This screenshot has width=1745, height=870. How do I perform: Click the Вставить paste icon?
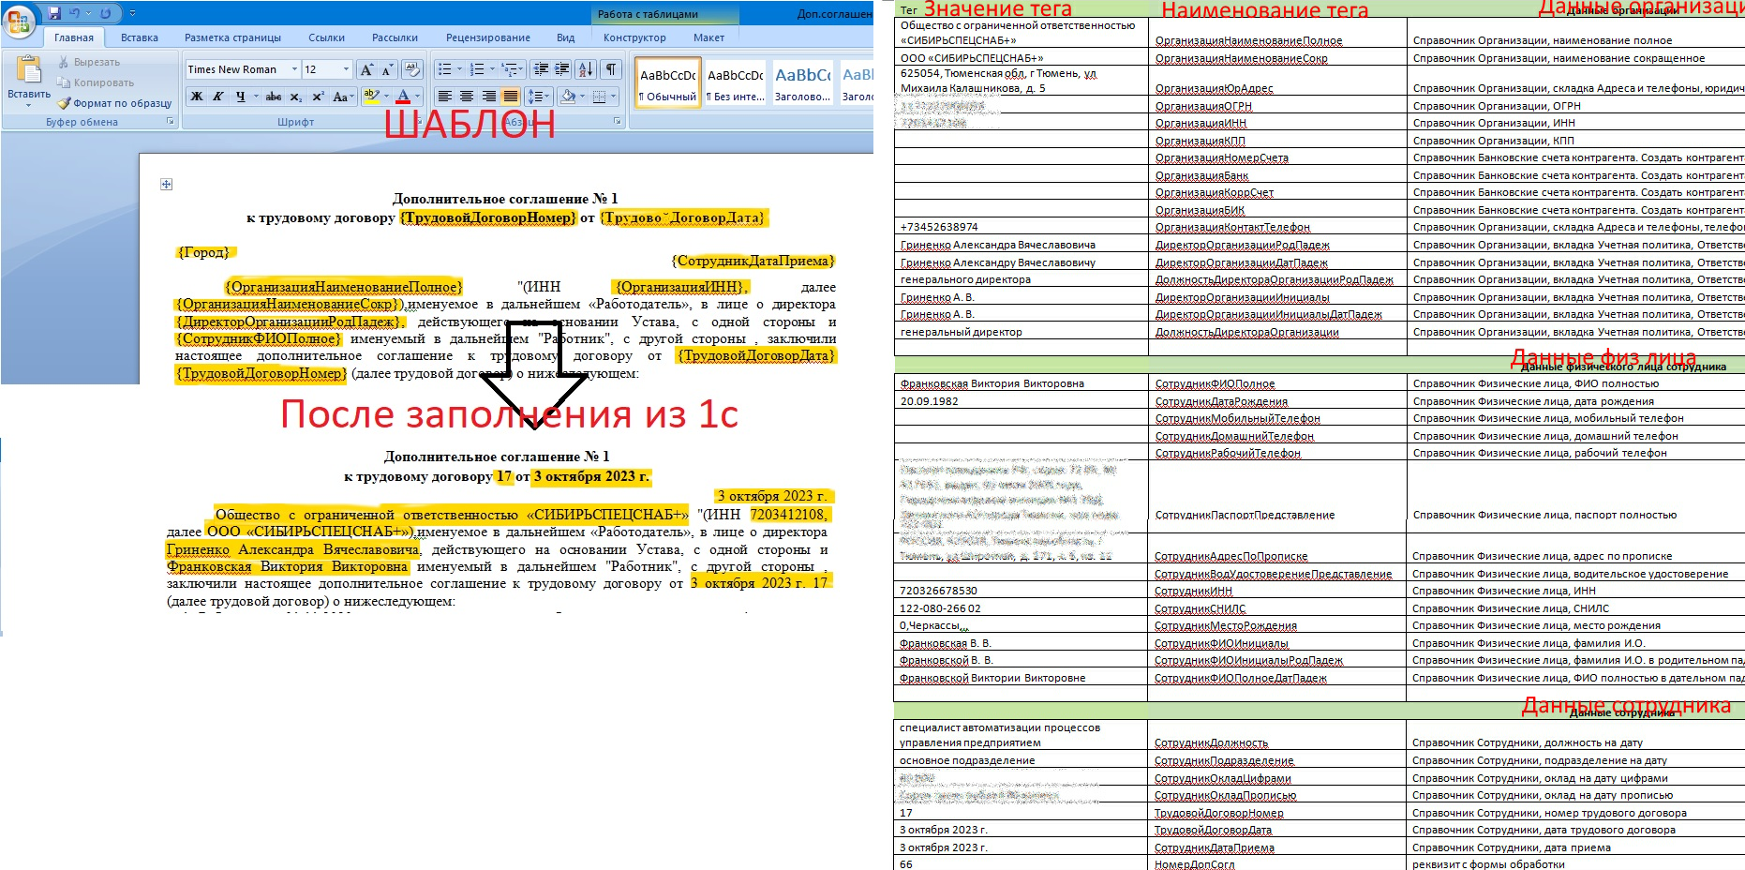tap(28, 70)
